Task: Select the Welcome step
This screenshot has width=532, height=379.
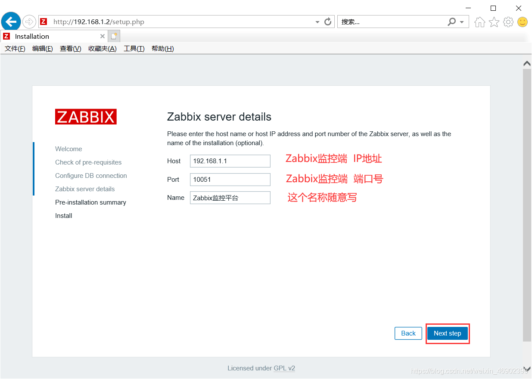Action: (x=68, y=149)
